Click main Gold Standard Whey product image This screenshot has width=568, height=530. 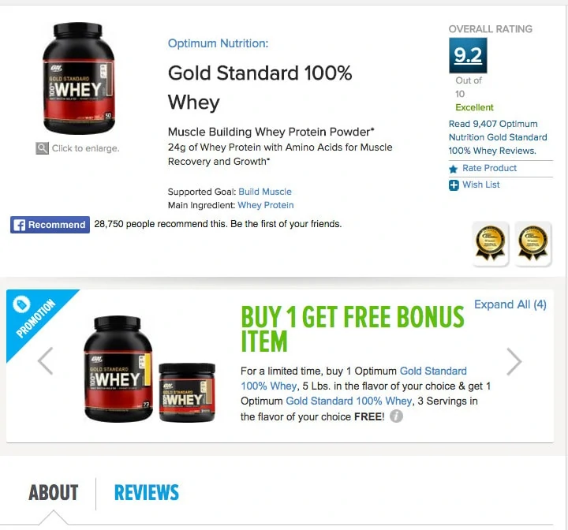click(78, 78)
